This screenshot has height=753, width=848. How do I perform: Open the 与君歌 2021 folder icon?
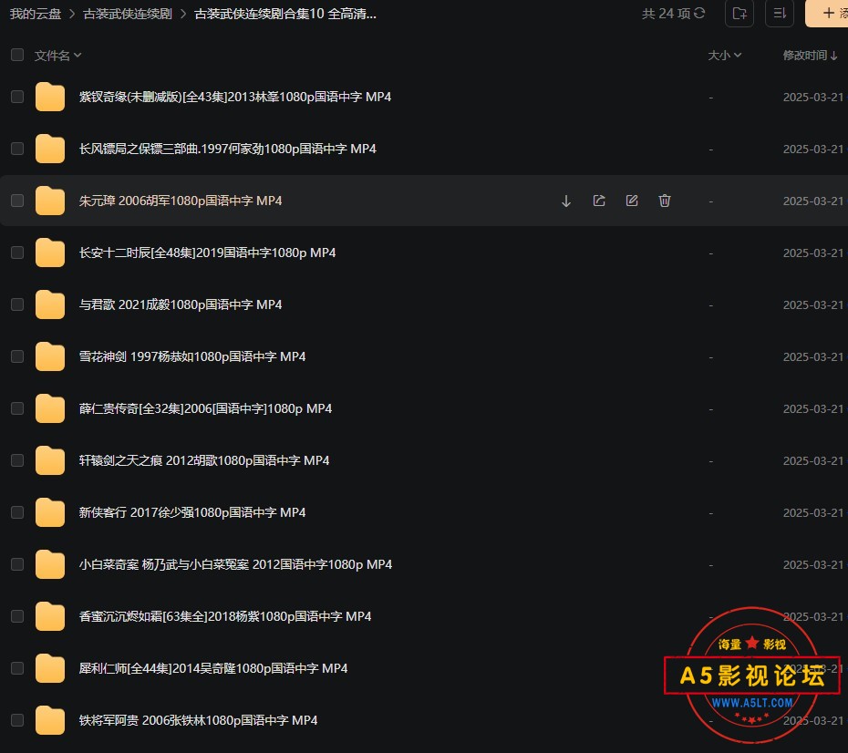pyautogui.click(x=50, y=304)
